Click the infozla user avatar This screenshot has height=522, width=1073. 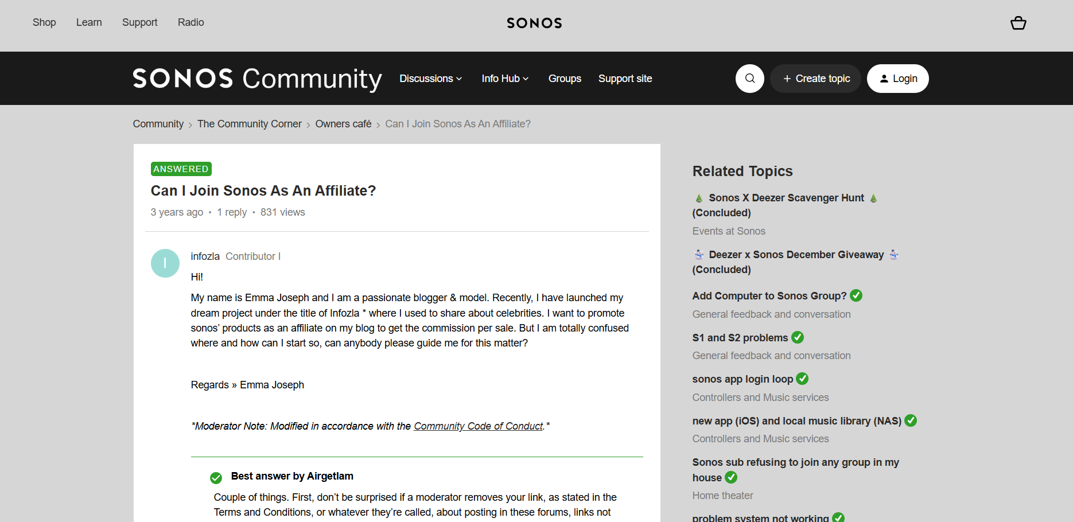click(x=165, y=263)
